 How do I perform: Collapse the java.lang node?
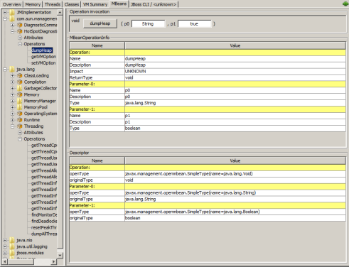coord(5,70)
